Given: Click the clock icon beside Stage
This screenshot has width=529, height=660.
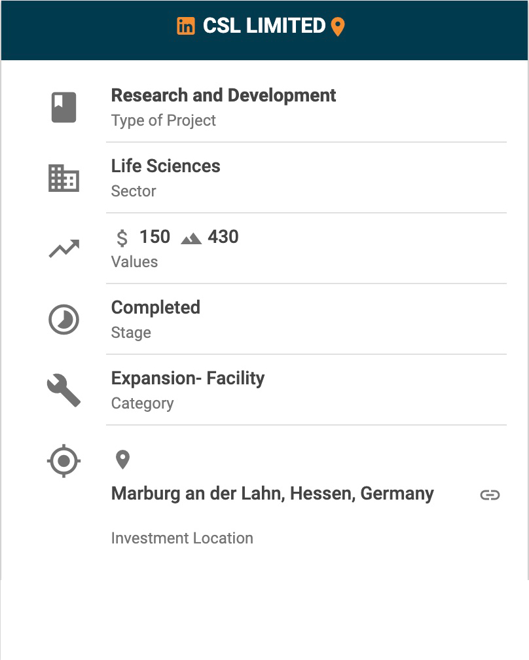Looking at the screenshot, I should tap(64, 320).
